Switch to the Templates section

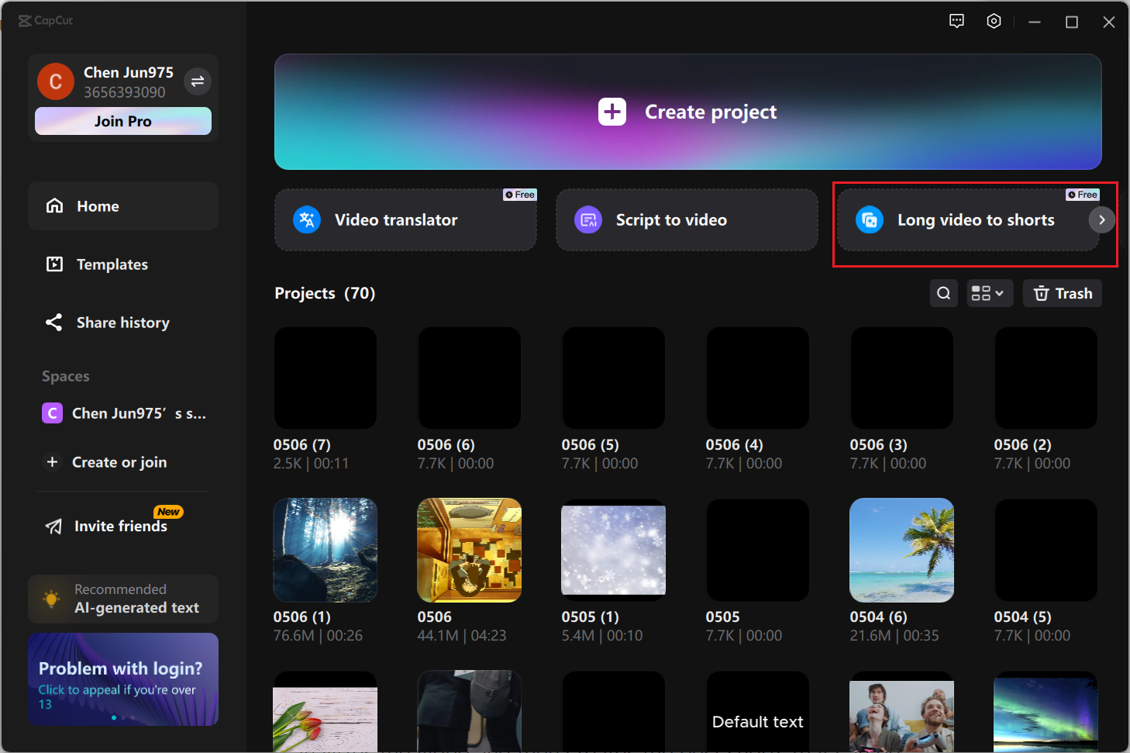112,264
